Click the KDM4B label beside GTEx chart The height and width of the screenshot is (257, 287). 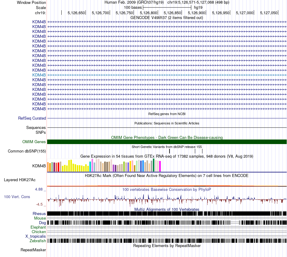click(39, 166)
